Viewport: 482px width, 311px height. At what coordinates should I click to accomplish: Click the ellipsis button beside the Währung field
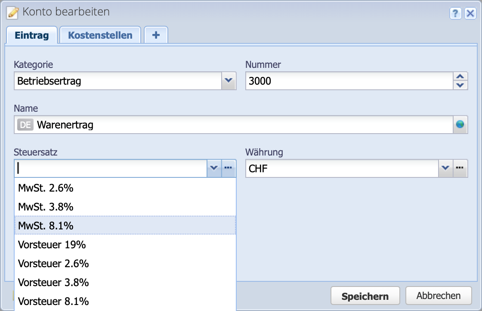460,168
